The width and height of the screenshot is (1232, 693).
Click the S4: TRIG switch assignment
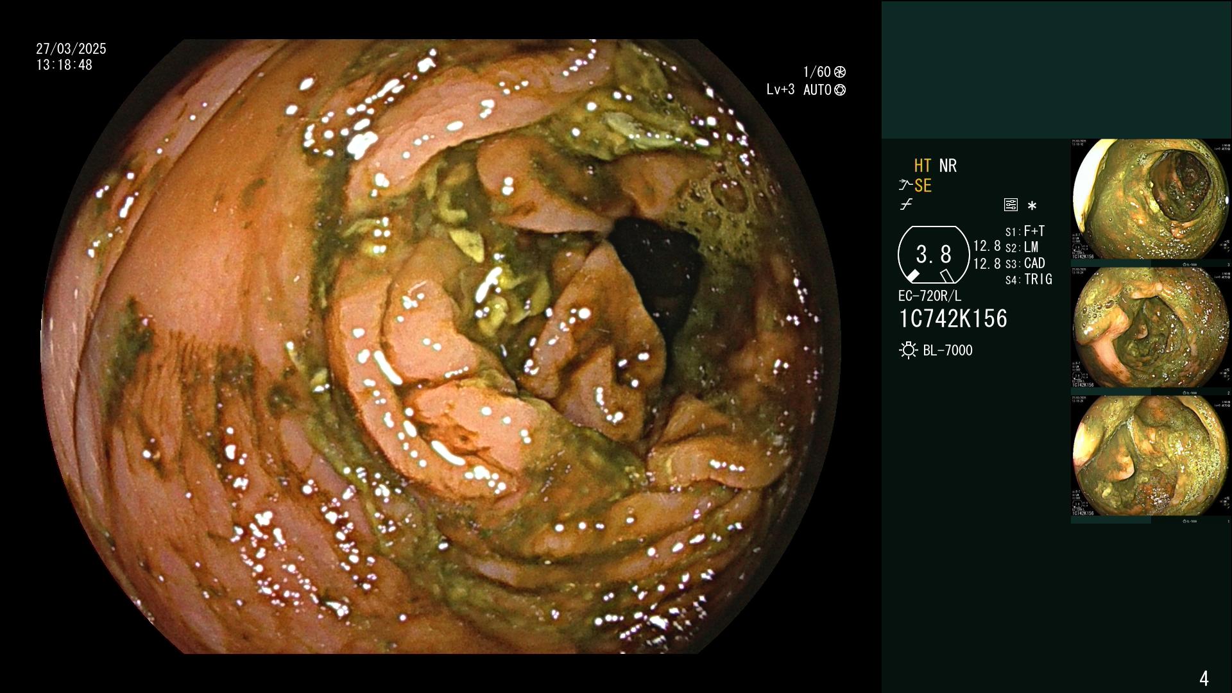(1029, 279)
